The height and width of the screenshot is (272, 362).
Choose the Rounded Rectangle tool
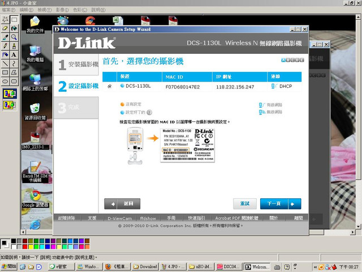(14, 81)
